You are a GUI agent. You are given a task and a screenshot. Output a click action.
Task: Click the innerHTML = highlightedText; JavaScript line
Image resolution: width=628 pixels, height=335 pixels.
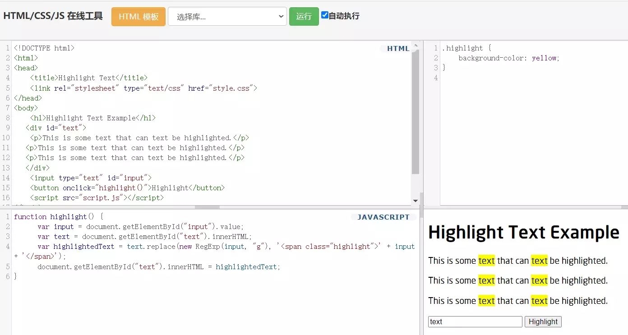tap(159, 266)
